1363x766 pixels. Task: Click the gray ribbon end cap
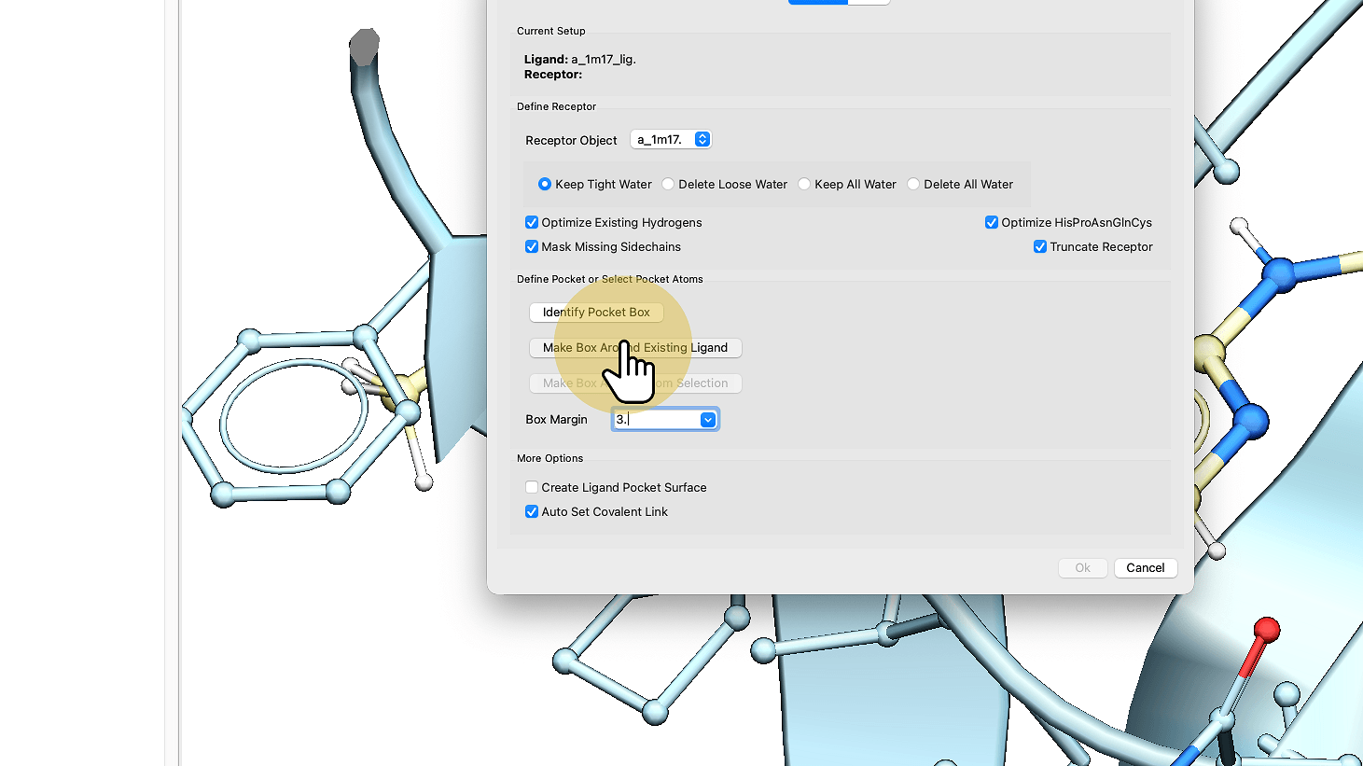click(x=364, y=47)
